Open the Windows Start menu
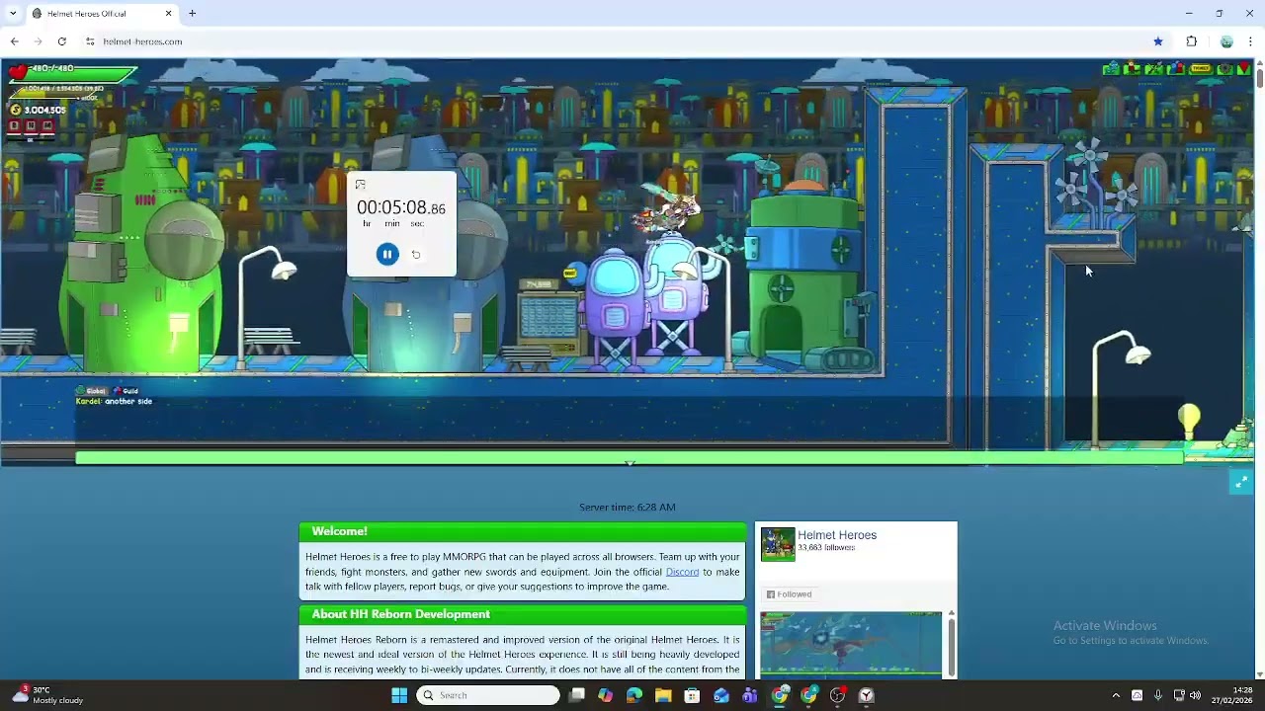Screen dimensions: 1265x711 [399, 695]
